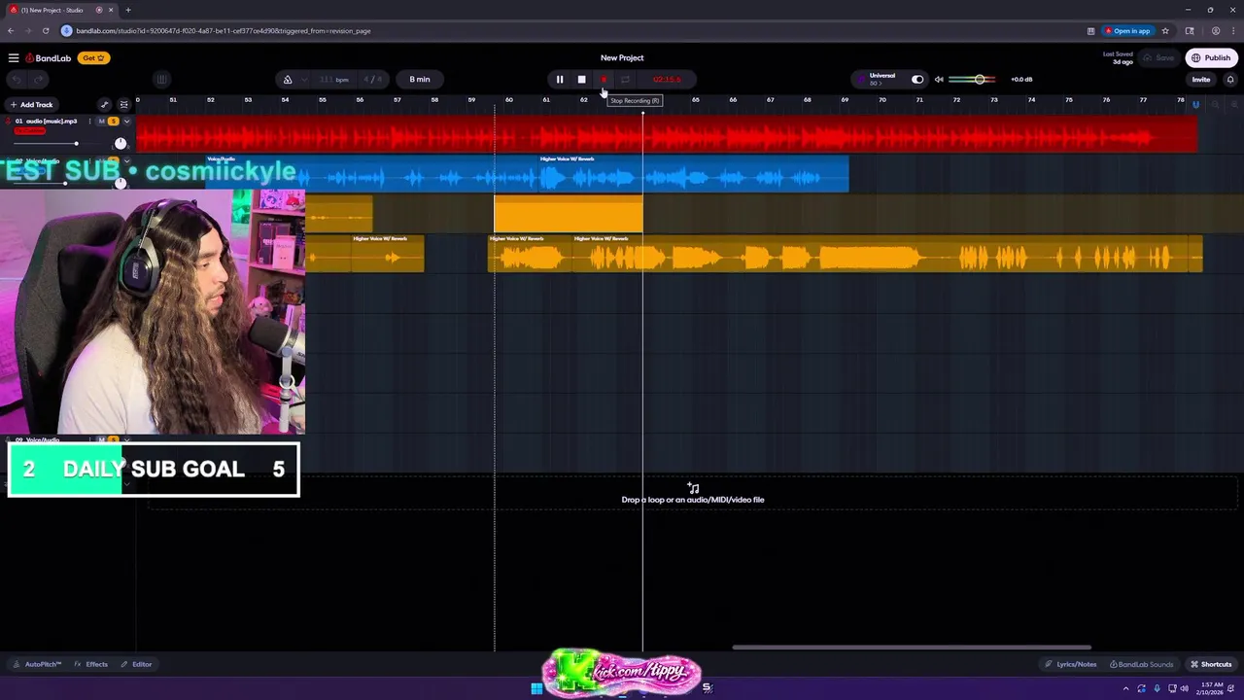Bookmark page with the star icon
Screen dimensions: 1244x700
point(1165,31)
